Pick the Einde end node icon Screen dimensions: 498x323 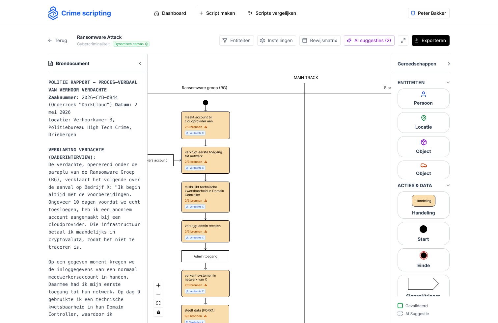point(424,256)
